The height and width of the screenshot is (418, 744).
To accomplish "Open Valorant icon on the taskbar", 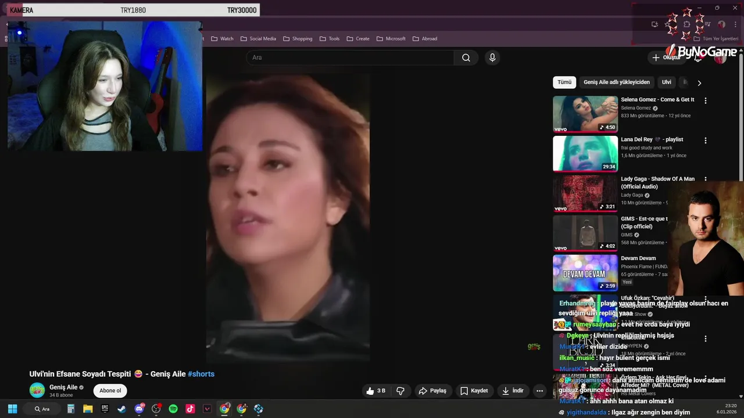I will pos(207,409).
